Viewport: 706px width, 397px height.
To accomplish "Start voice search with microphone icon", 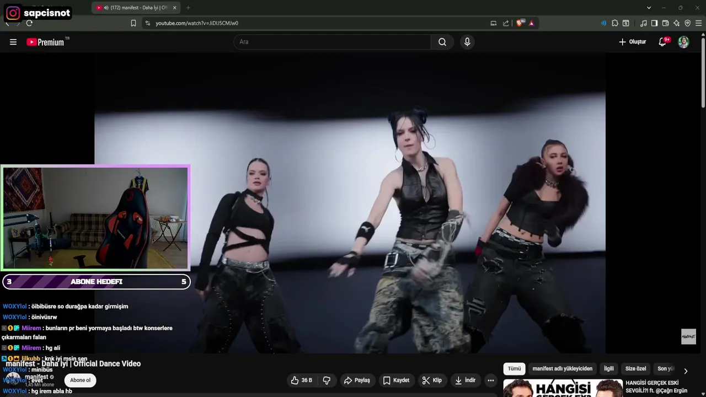I will pyautogui.click(x=467, y=42).
